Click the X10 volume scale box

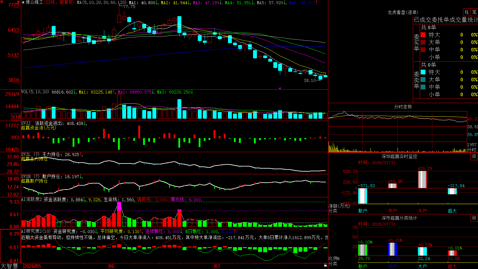(16, 117)
